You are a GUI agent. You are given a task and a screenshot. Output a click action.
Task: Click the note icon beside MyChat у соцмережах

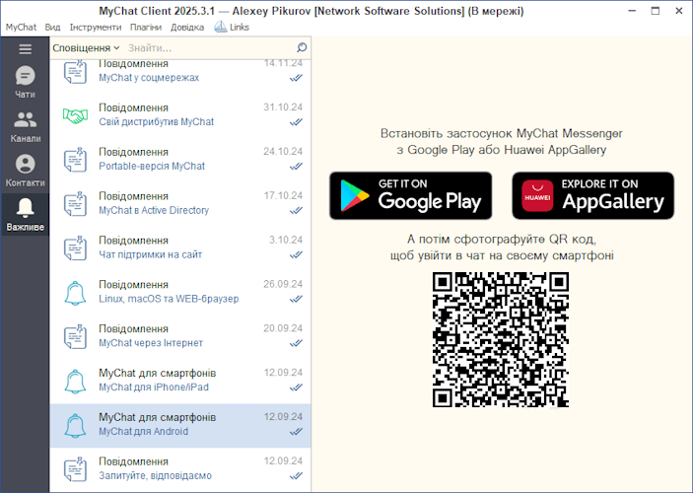click(x=75, y=72)
